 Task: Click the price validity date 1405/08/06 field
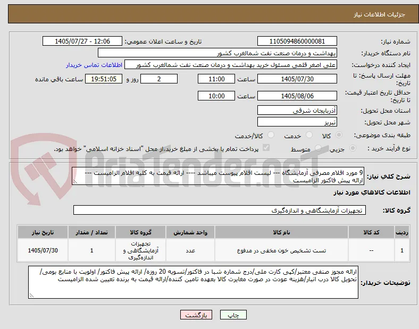click(297, 96)
